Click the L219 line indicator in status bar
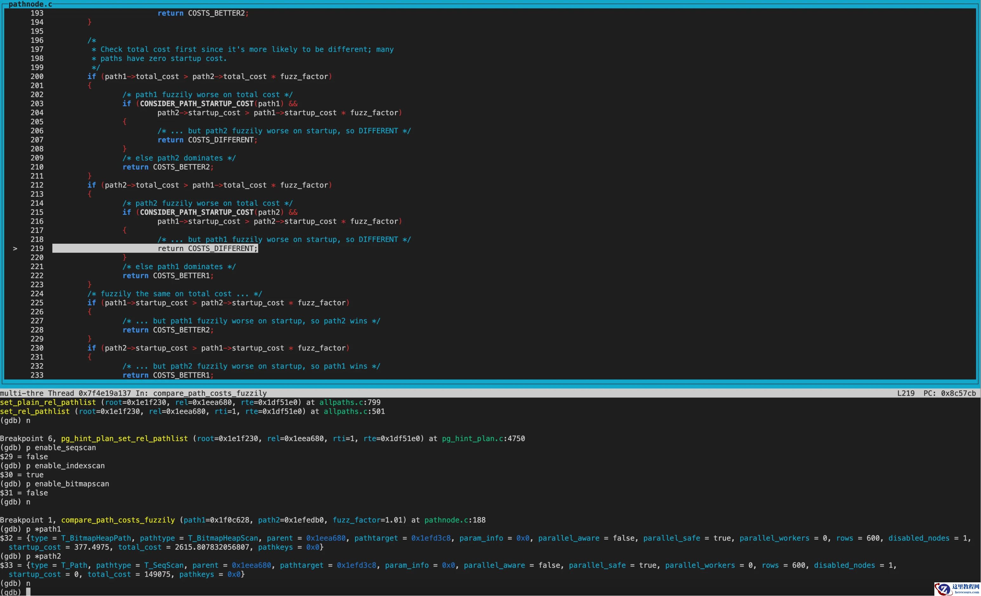The width and height of the screenshot is (981, 596). (905, 393)
